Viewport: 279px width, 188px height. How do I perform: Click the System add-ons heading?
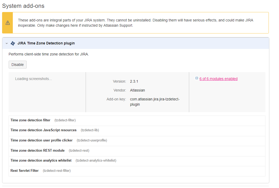[23, 6]
